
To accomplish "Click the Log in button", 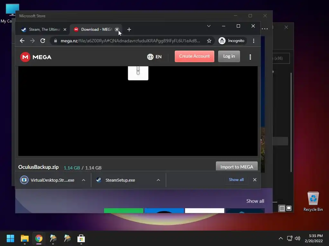I will point(229,56).
